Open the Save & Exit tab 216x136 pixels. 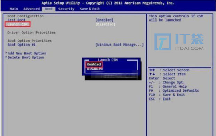click(x=90, y=9)
